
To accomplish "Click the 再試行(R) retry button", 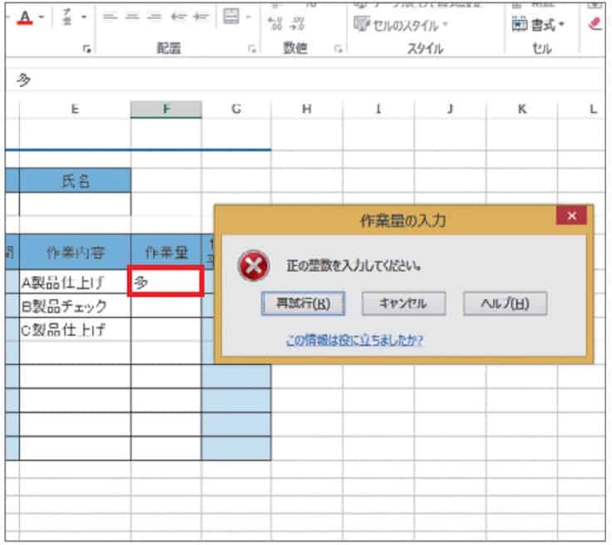I will tap(297, 303).
